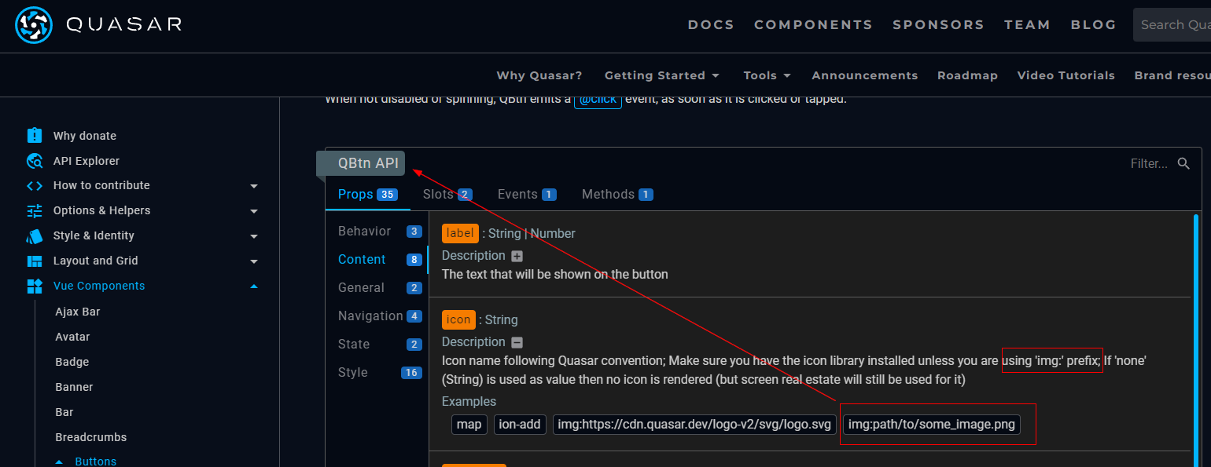Click the orange icon prop badge
1211x467 pixels.
pos(458,319)
